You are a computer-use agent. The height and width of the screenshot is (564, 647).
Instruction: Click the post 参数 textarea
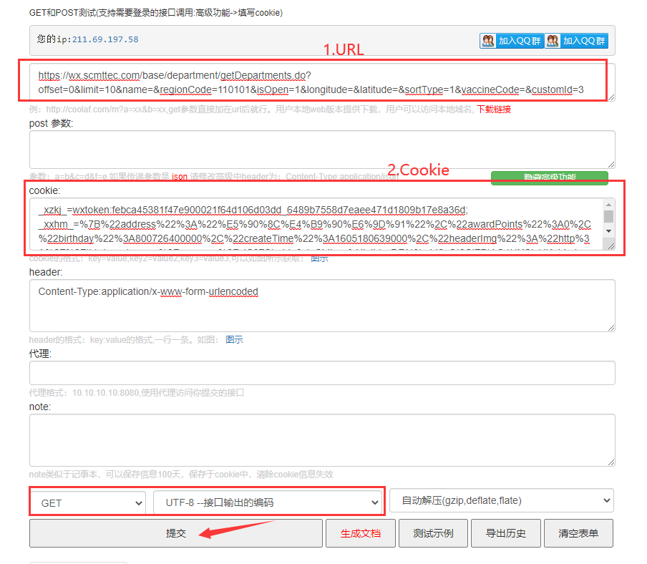(322, 150)
